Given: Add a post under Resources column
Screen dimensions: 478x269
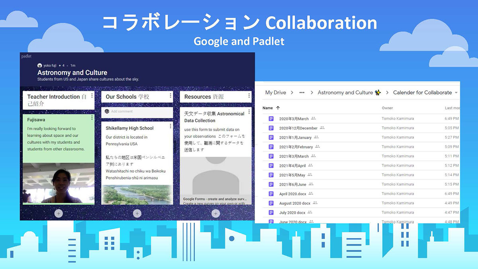Looking at the screenshot, I should coord(215,214).
